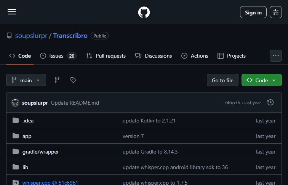Open whisper.cpp @ 51c6961 submodule
Screen dimensions: 288x185
(50, 182)
